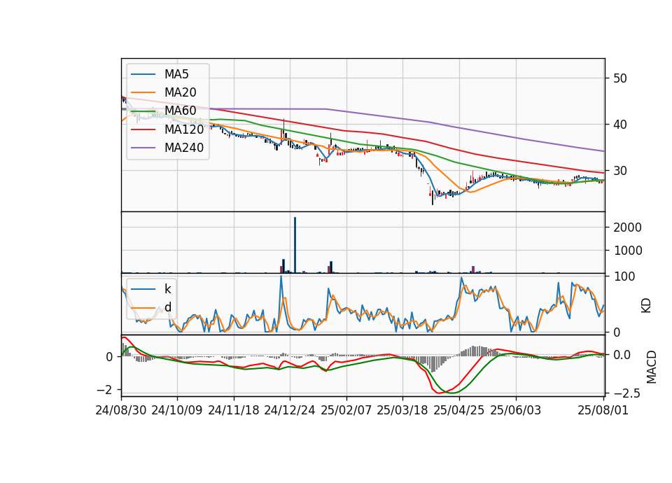The width and height of the screenshot is (672, 483).
Task: Click the MA120 legend label
Action: (x=184, y=129)
